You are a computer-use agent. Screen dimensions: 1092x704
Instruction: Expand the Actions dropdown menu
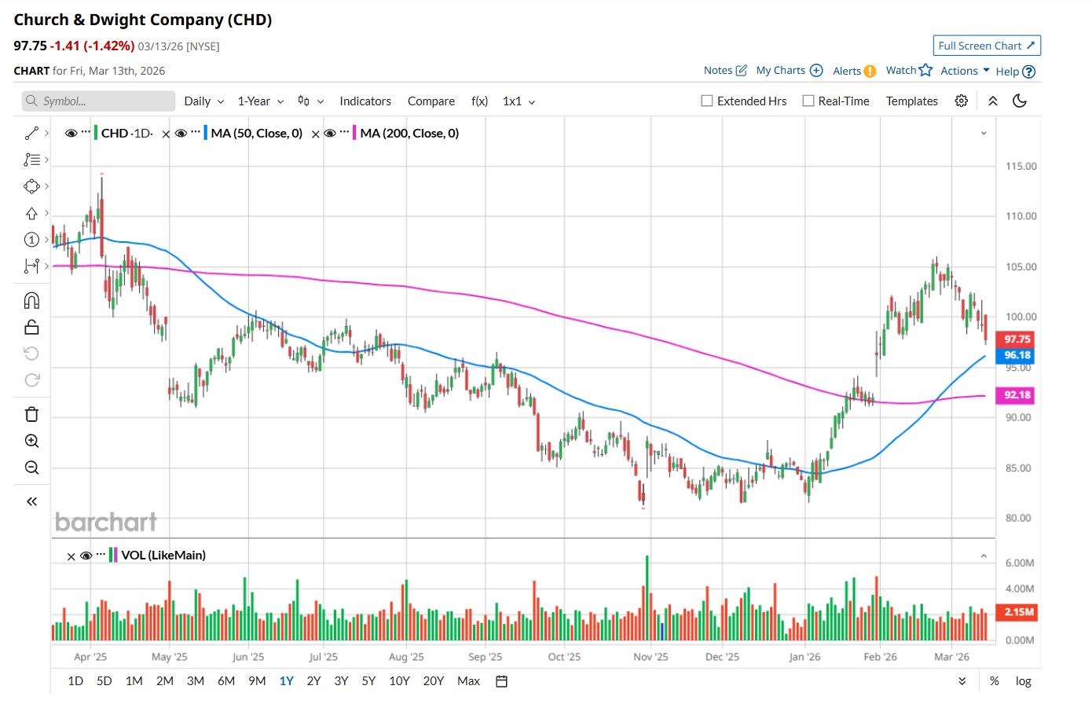click(965, 71)
